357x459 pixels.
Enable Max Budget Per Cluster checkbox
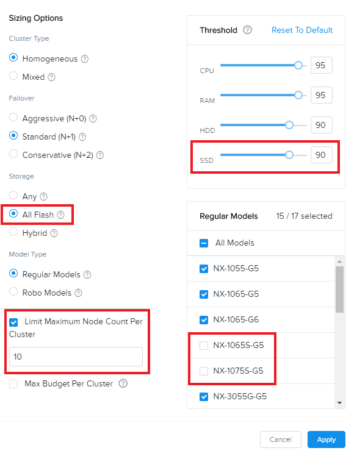tap(13, 384)
